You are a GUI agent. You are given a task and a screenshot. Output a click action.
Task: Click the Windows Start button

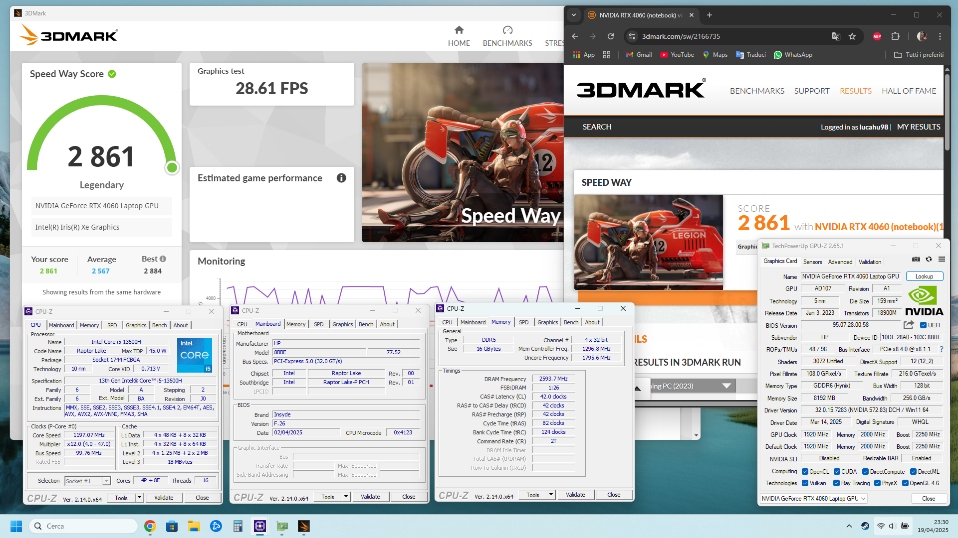(x=16, y=526)
